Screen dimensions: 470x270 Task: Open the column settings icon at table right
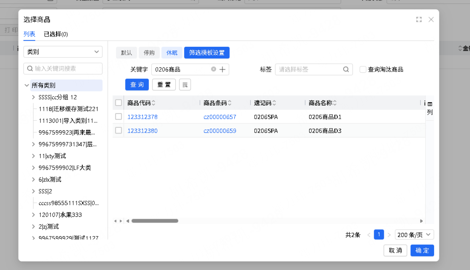(x=430, y=104)
